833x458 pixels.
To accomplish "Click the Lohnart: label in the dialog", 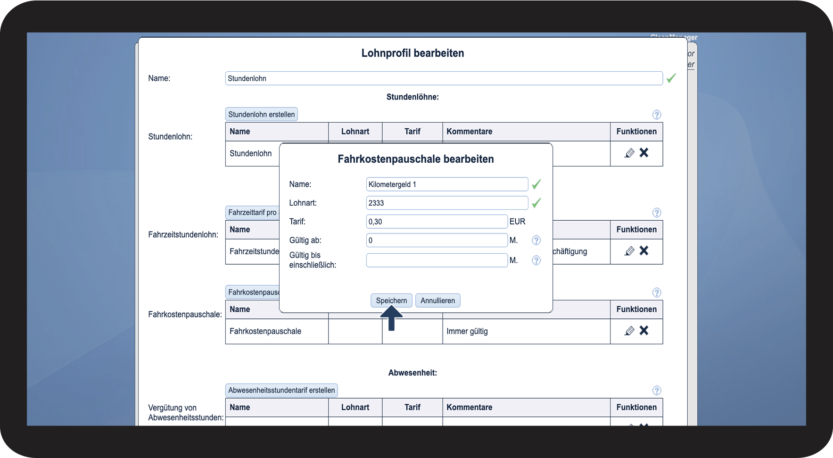I will coord(303,203).
